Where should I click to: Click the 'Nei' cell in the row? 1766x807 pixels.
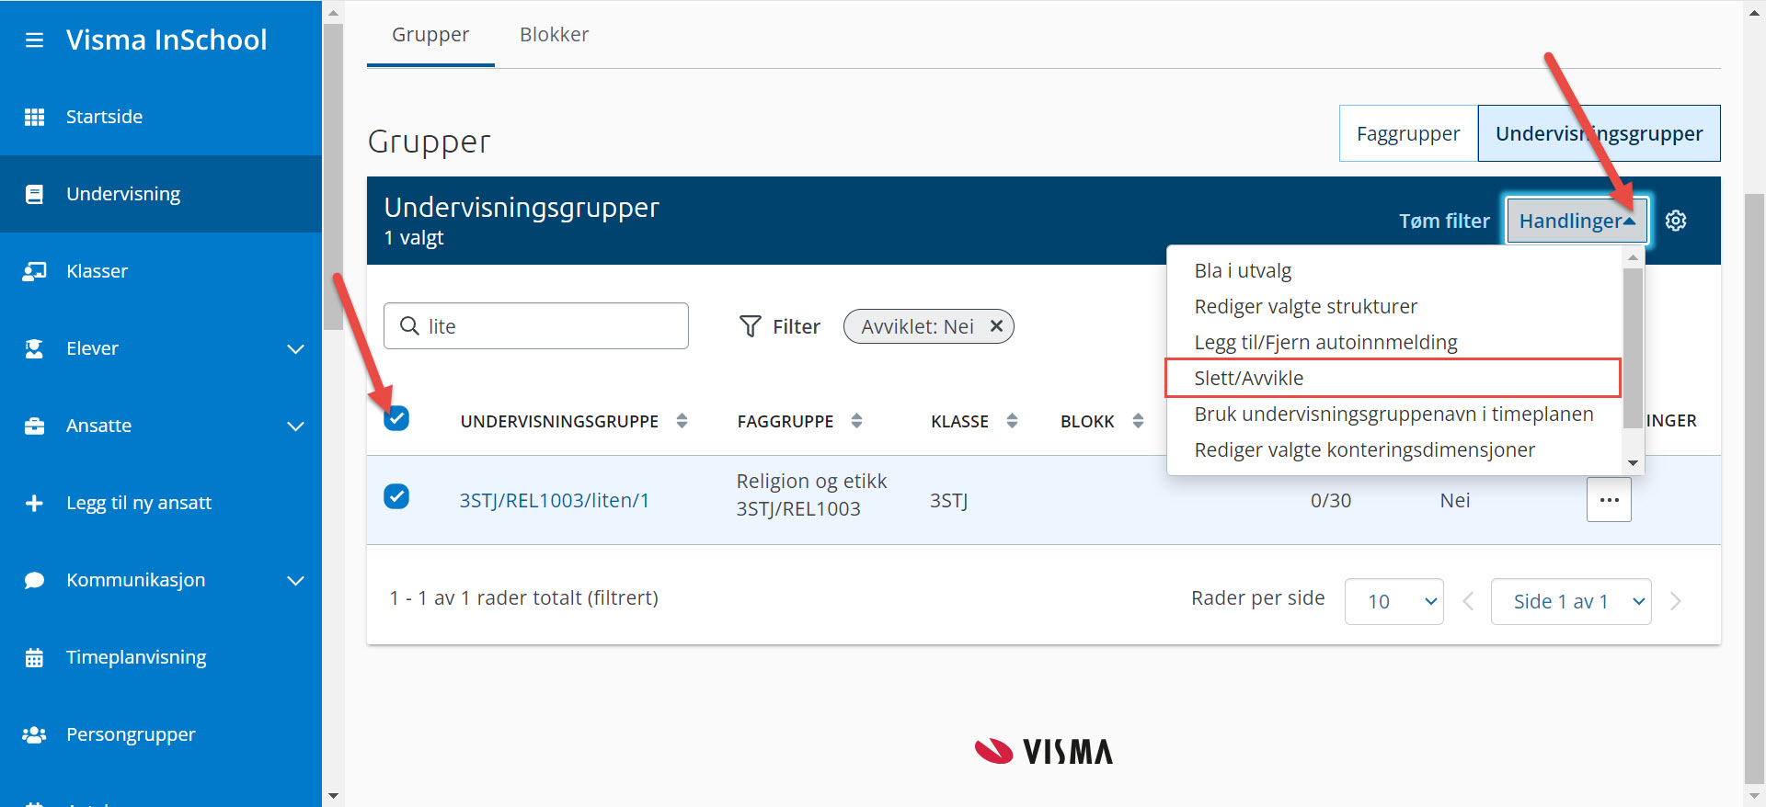[1455, 500]
